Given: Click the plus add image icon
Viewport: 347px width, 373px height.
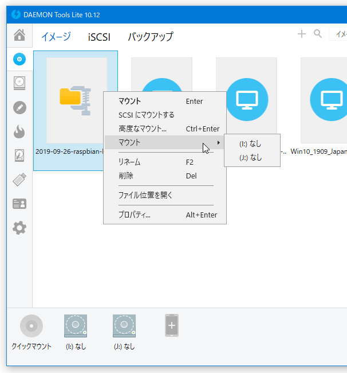Looking at the screenshot, I should click(x=302, y=34).
